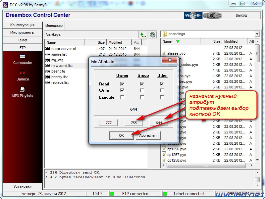Enable Group Write permission checkbox

click(142, 90)
